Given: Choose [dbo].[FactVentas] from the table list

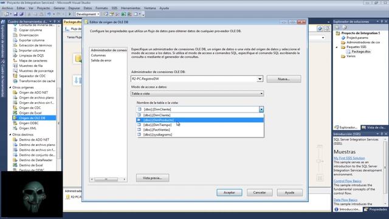Looking at the screenshot, I should pos(200,130).
